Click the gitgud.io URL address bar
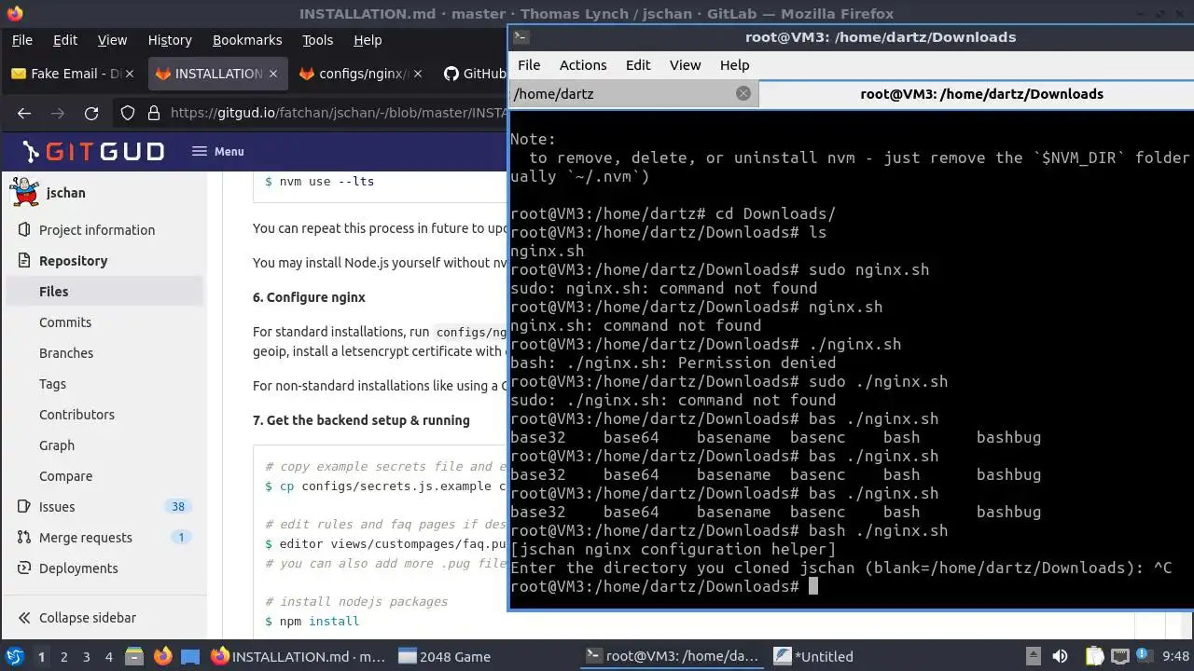Image resolution: width=1194 pixels, height=671 pixels. tap(338, 113)
